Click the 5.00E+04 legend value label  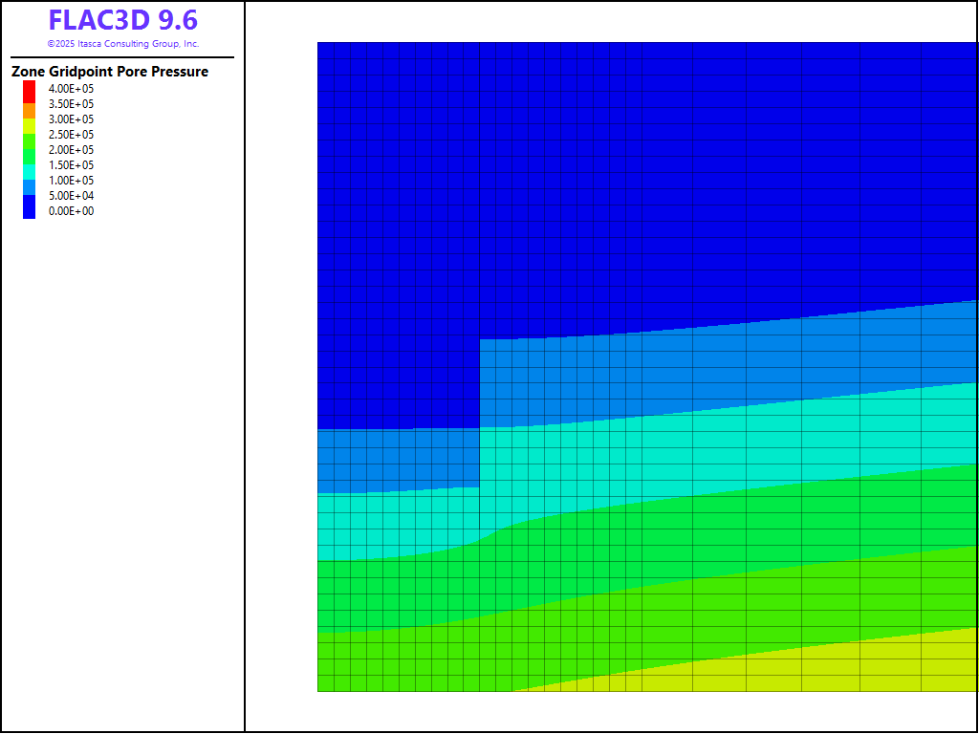[x=71, y=196]
